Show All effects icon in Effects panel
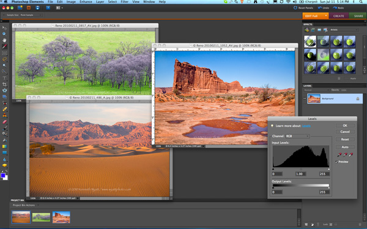Screen dimensions: 367x229 pyautogui.click(x=325, y=30)
